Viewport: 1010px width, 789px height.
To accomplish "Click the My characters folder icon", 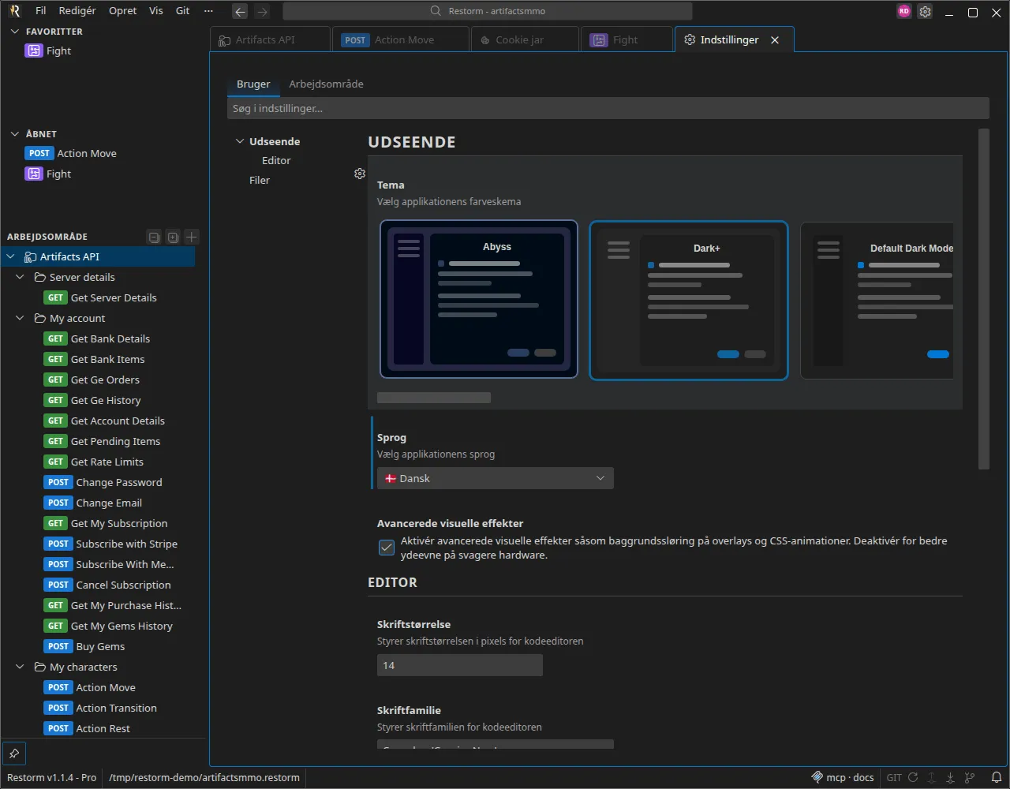I will [x=40, y=667].
